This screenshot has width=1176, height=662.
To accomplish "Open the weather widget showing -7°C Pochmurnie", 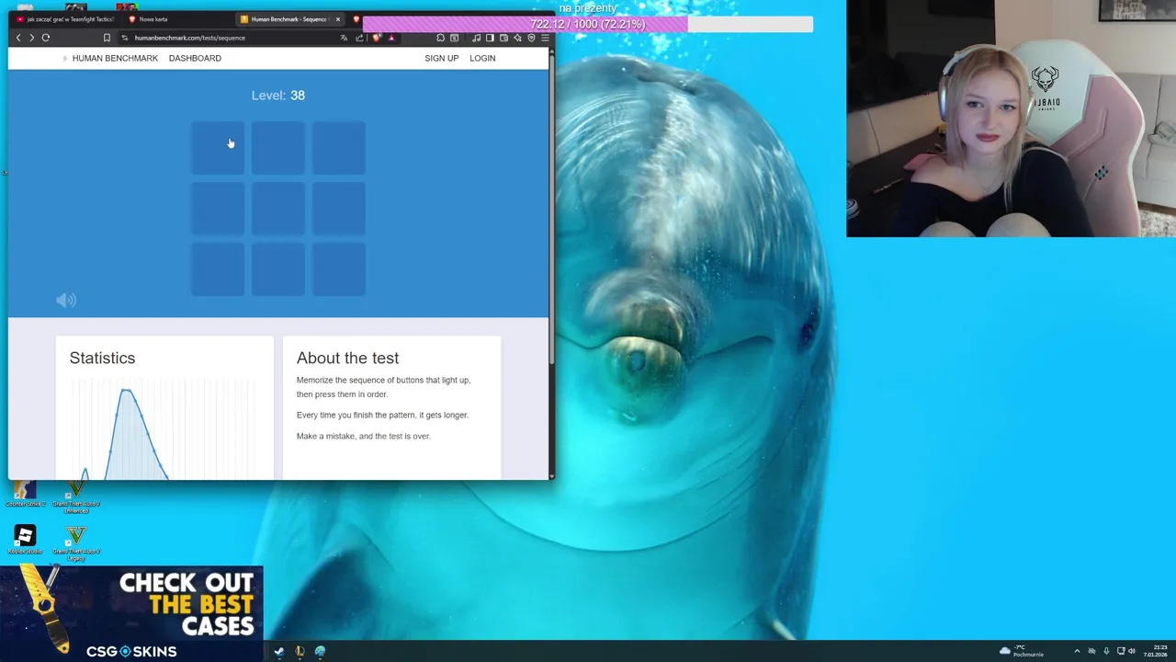I will [x=1022, y=651].
